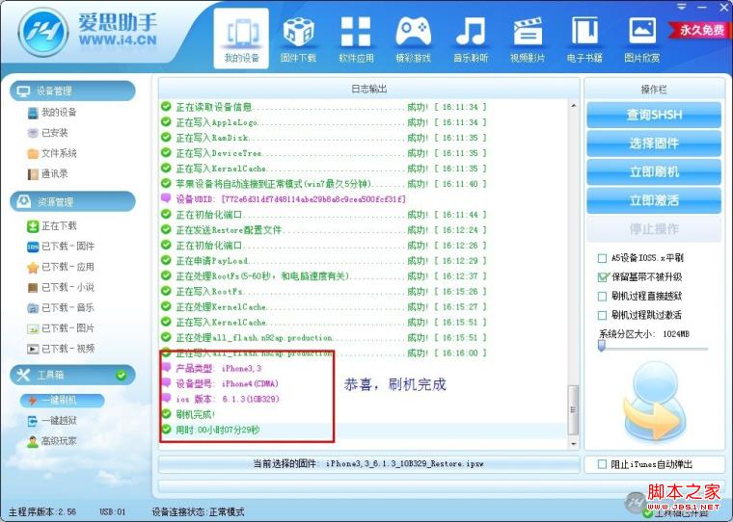Select 正在申请PayLoad log line
The image size is (733, 522).
[x=323, y=261]
